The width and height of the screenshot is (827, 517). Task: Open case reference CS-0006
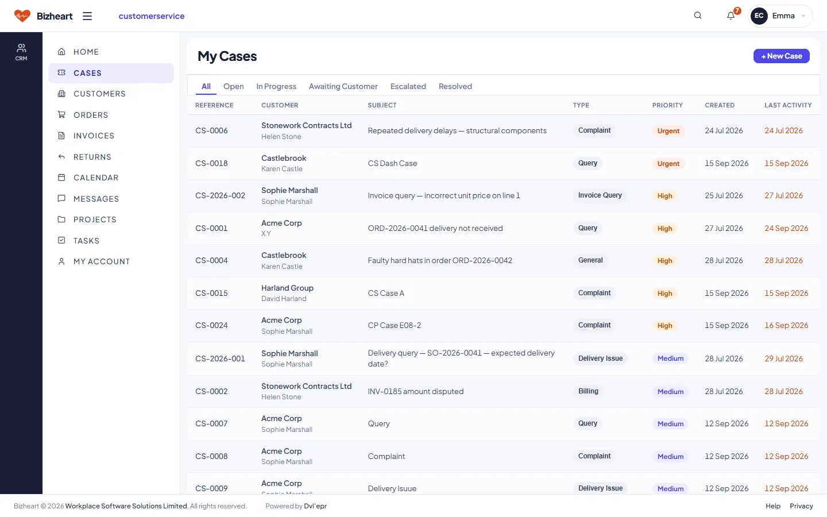(x=211, y=130)
